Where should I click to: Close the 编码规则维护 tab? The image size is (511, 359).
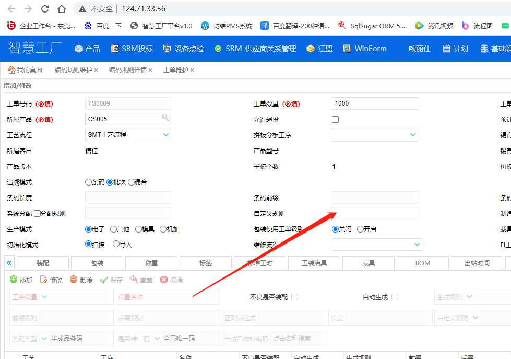coord(96,70)
